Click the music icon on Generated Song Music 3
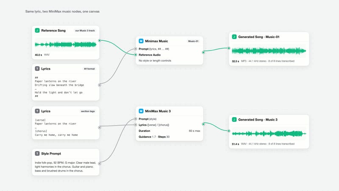Screen dimensions: 339x191 click(234, 120)
